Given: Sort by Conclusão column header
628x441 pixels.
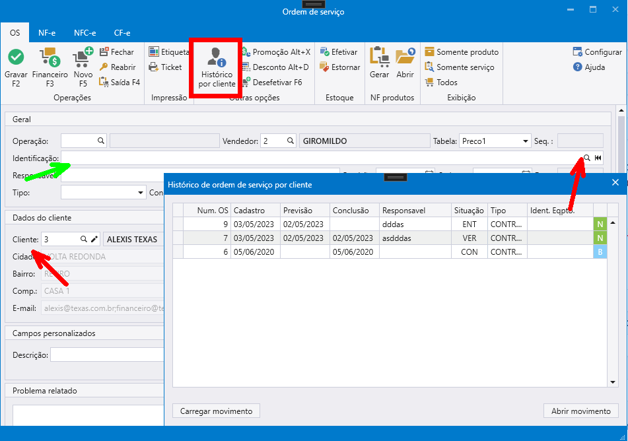Looking at the screenshot, I should [355, 211].
